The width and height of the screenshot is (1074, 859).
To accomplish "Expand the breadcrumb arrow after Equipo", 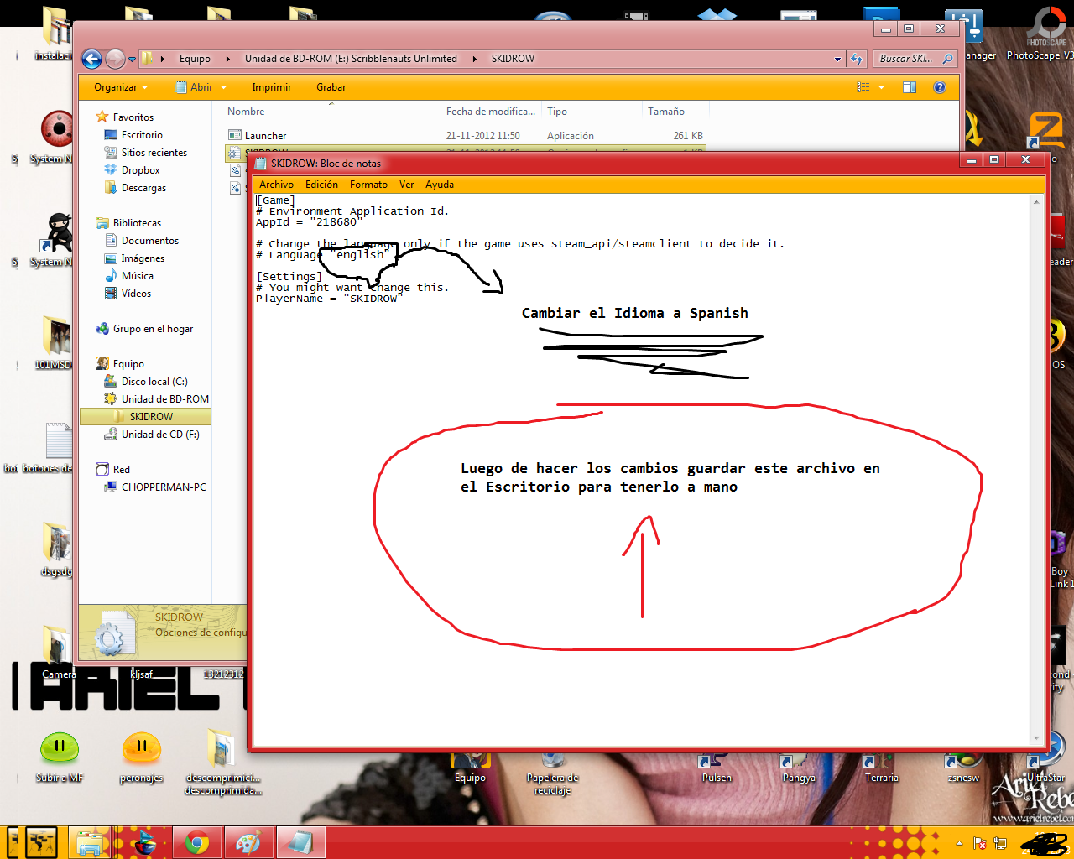I will click(x=228, y=59).
